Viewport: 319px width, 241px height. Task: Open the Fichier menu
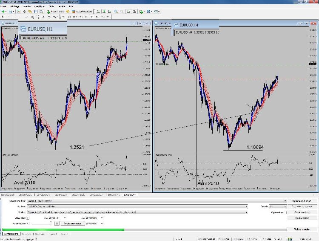3,6
